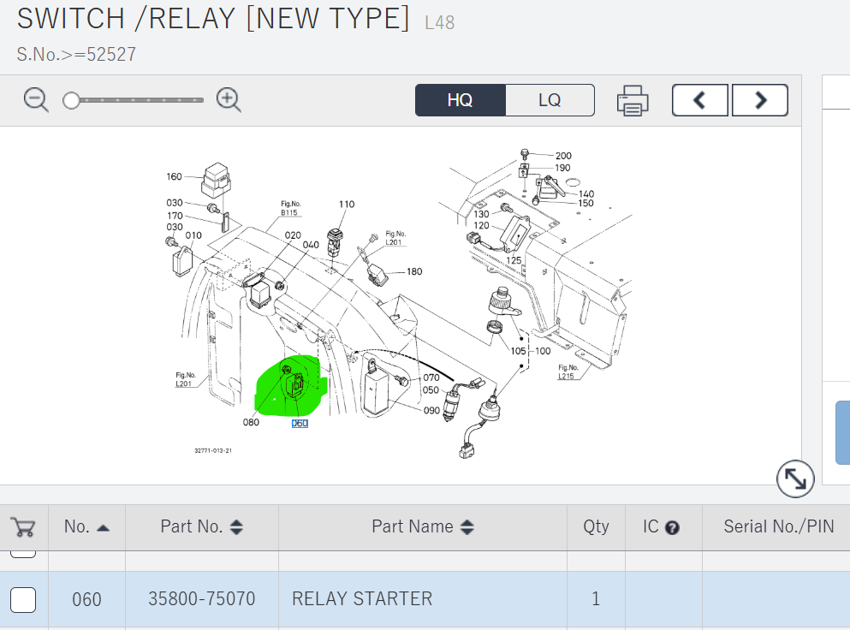
Task: Check the box for part 060
Action: [x=23, y=599]
